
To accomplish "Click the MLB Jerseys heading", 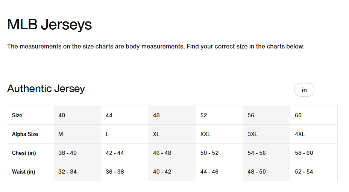I will pos(49,25).
